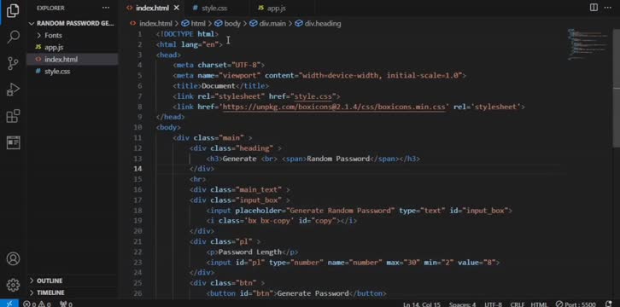Click index.html in the breadcrumb

coord(155,24)
